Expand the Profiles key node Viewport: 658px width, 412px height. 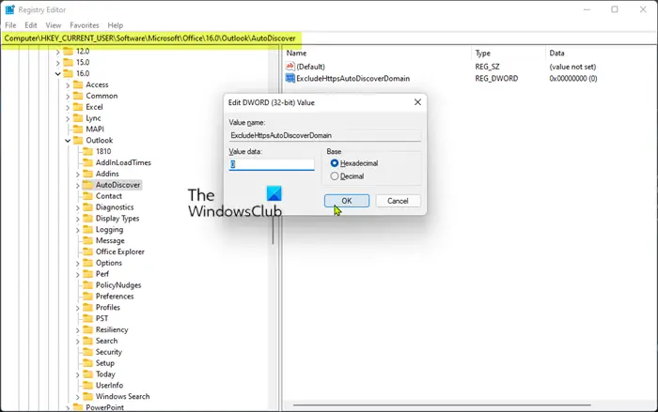(78, 308)
